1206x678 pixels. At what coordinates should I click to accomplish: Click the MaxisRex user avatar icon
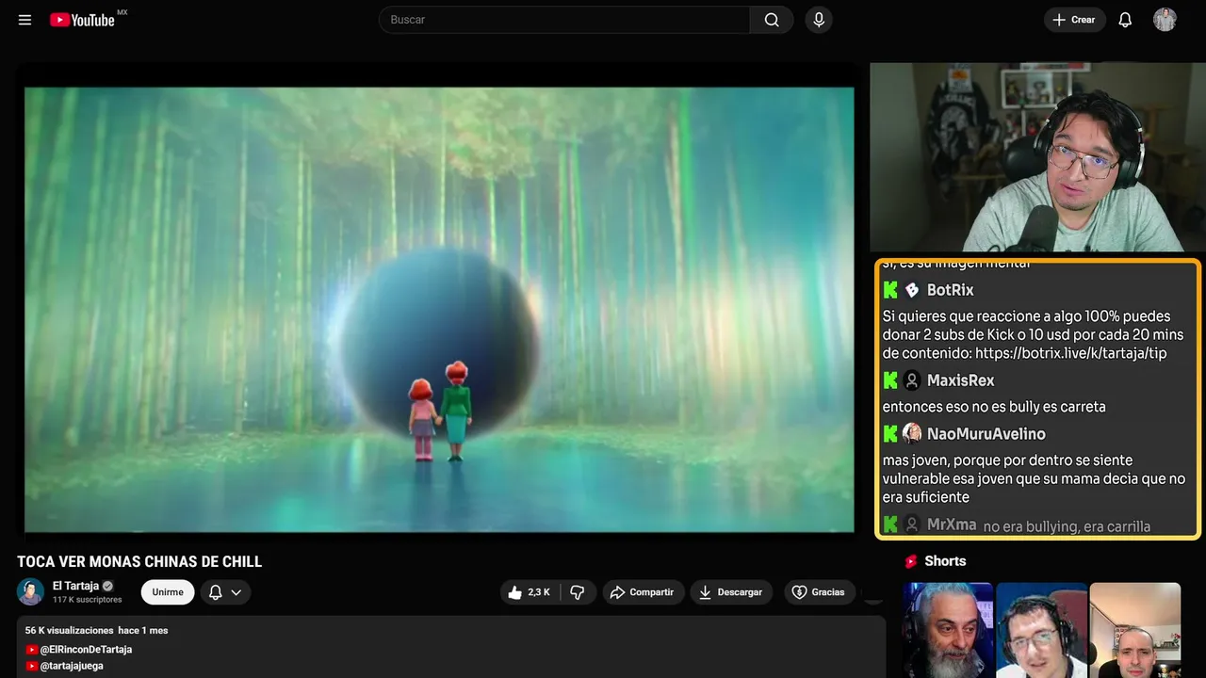point(912,380)
